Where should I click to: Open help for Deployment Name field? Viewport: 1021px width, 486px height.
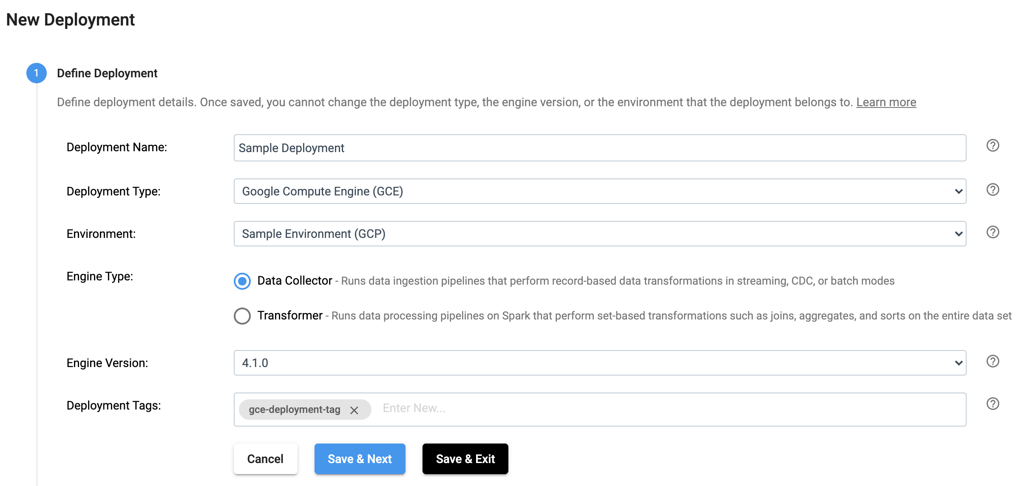click(993, 145)
